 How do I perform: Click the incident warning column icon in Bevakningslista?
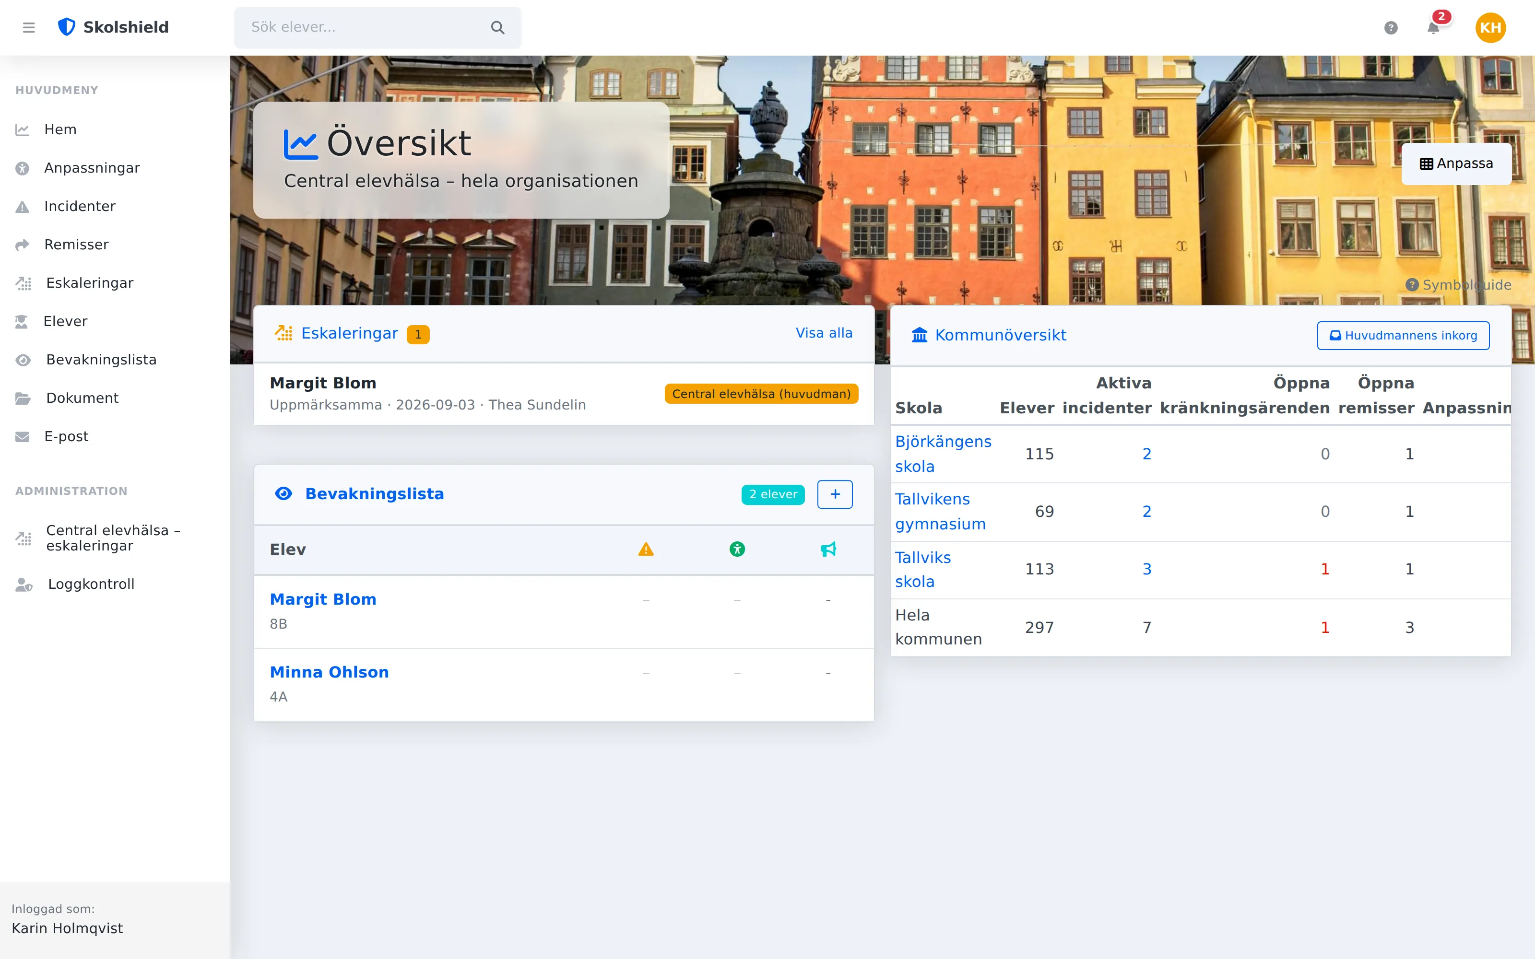[646, 550]
